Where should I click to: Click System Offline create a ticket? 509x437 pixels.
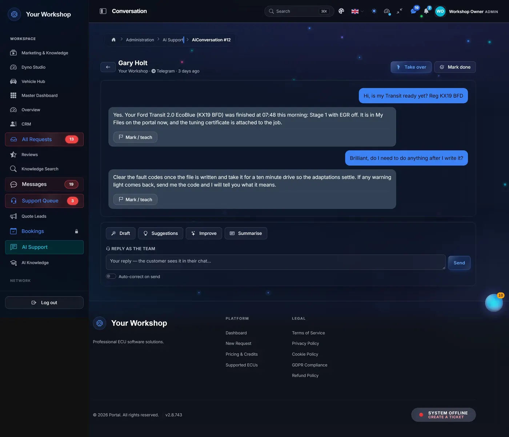(444, 415)
